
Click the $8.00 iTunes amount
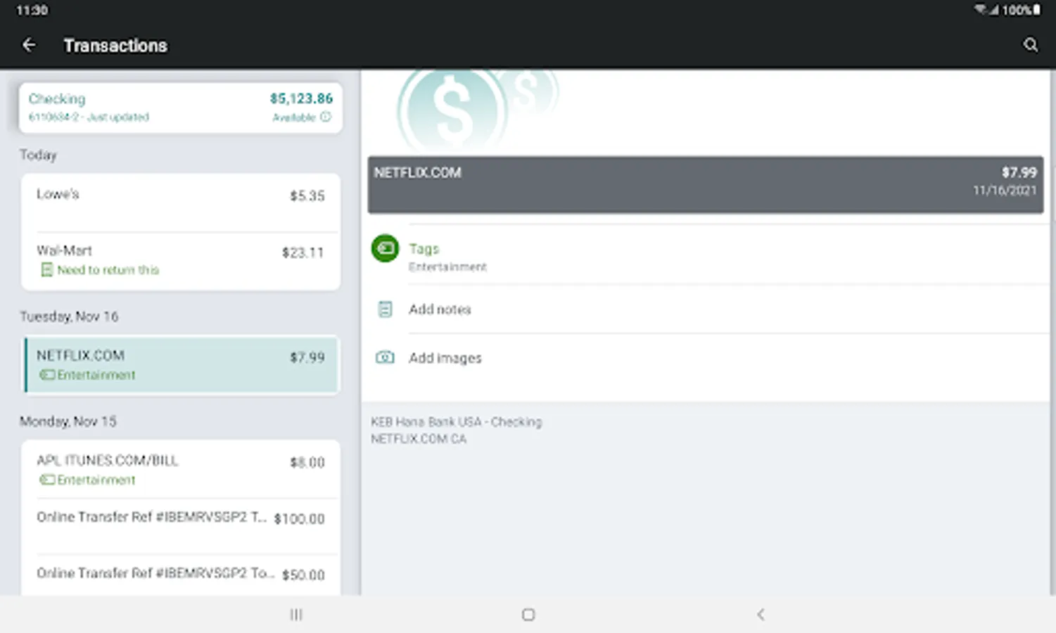[x=307, y=462]
